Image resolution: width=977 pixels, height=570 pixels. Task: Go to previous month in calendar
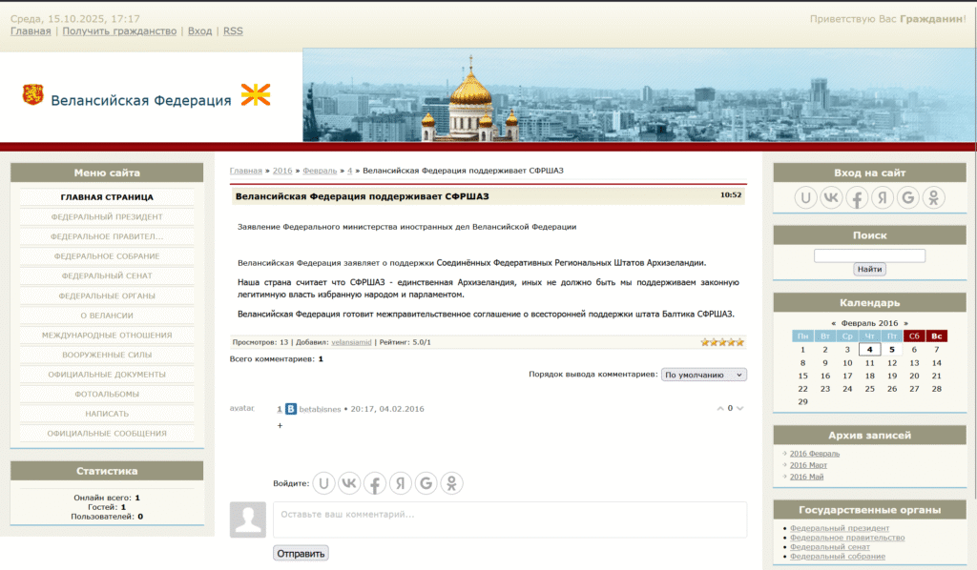pyautogui.click(x=833, y=323)
